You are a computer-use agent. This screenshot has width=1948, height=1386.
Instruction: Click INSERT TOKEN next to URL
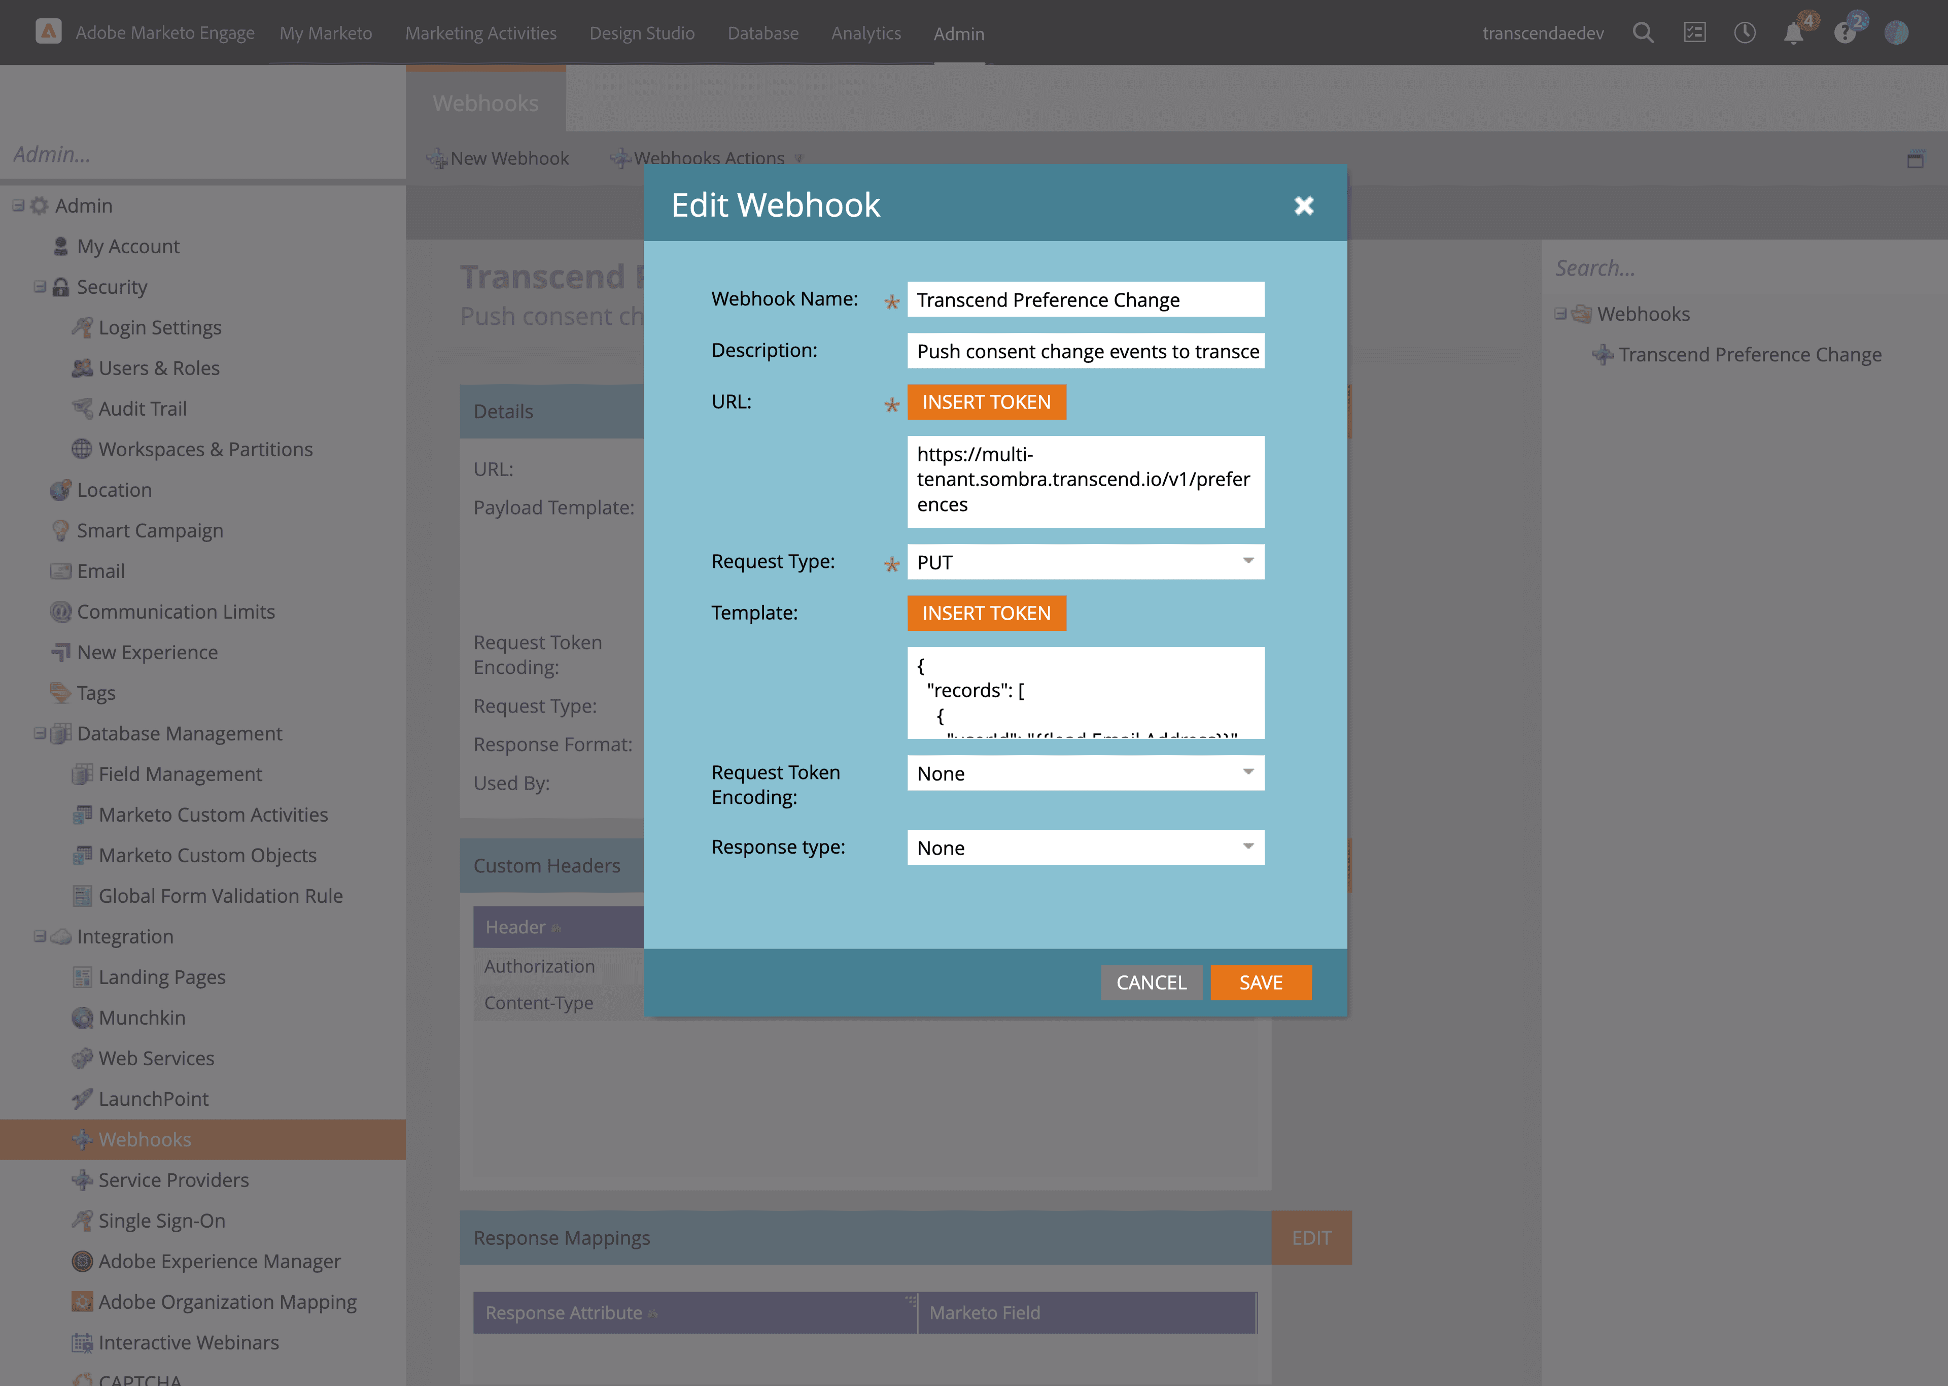coord(986,402)
